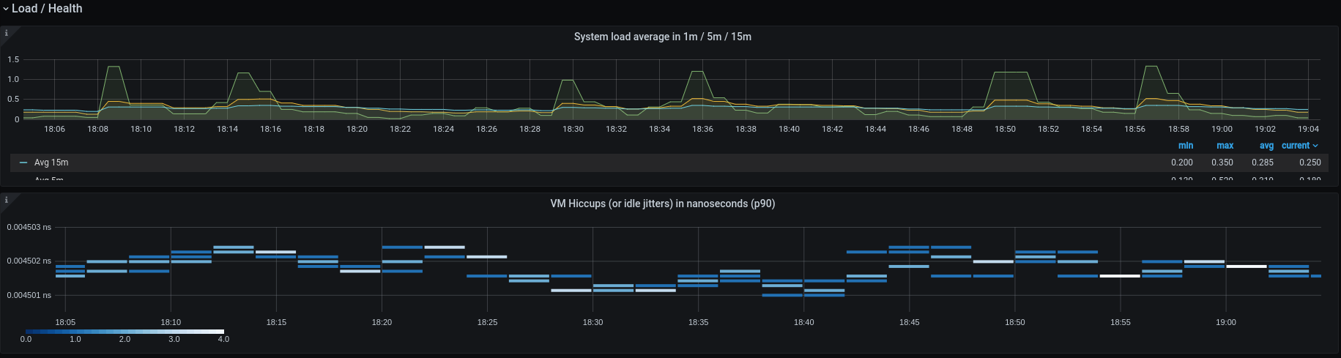Click the 18:30 time label on heatmap axis
The image size is (1341, 358).
[593, 322]
